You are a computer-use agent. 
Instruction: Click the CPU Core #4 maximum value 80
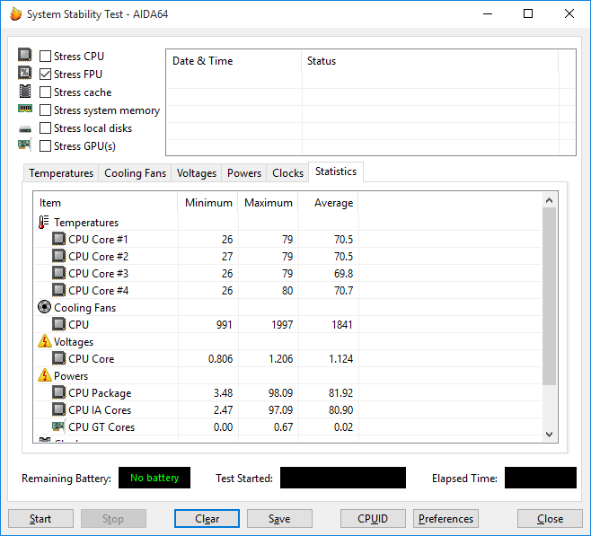(x=287, y=290)
